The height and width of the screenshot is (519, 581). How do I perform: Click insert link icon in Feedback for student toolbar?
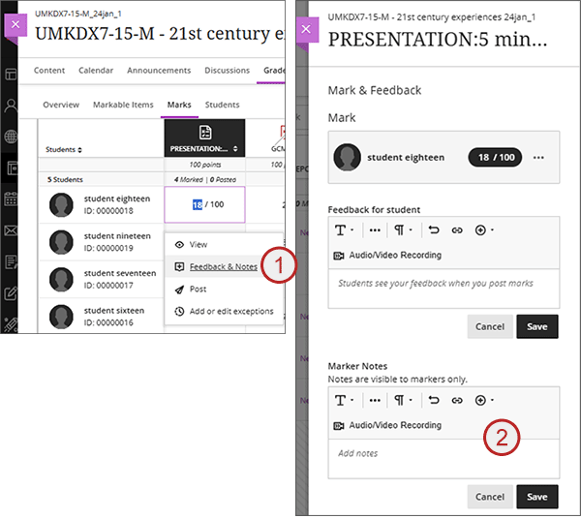(x=457, y=230)
